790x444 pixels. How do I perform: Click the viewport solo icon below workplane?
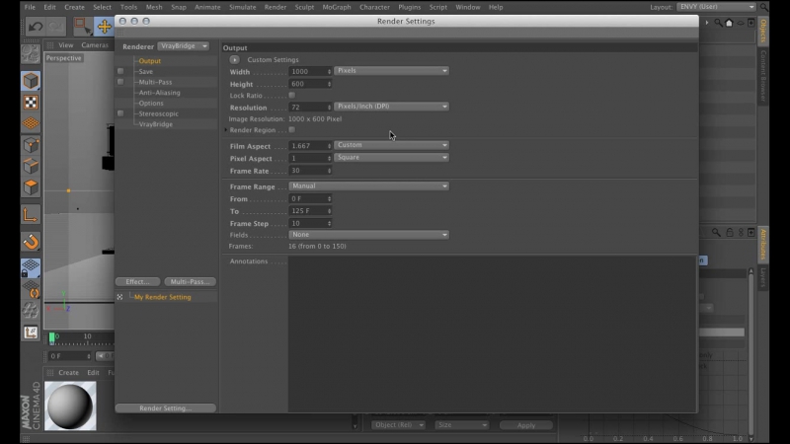pyautogui.click(x=31, y=310)
